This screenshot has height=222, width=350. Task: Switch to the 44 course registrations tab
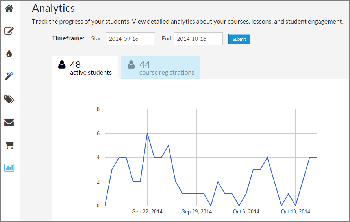point(161,67)
